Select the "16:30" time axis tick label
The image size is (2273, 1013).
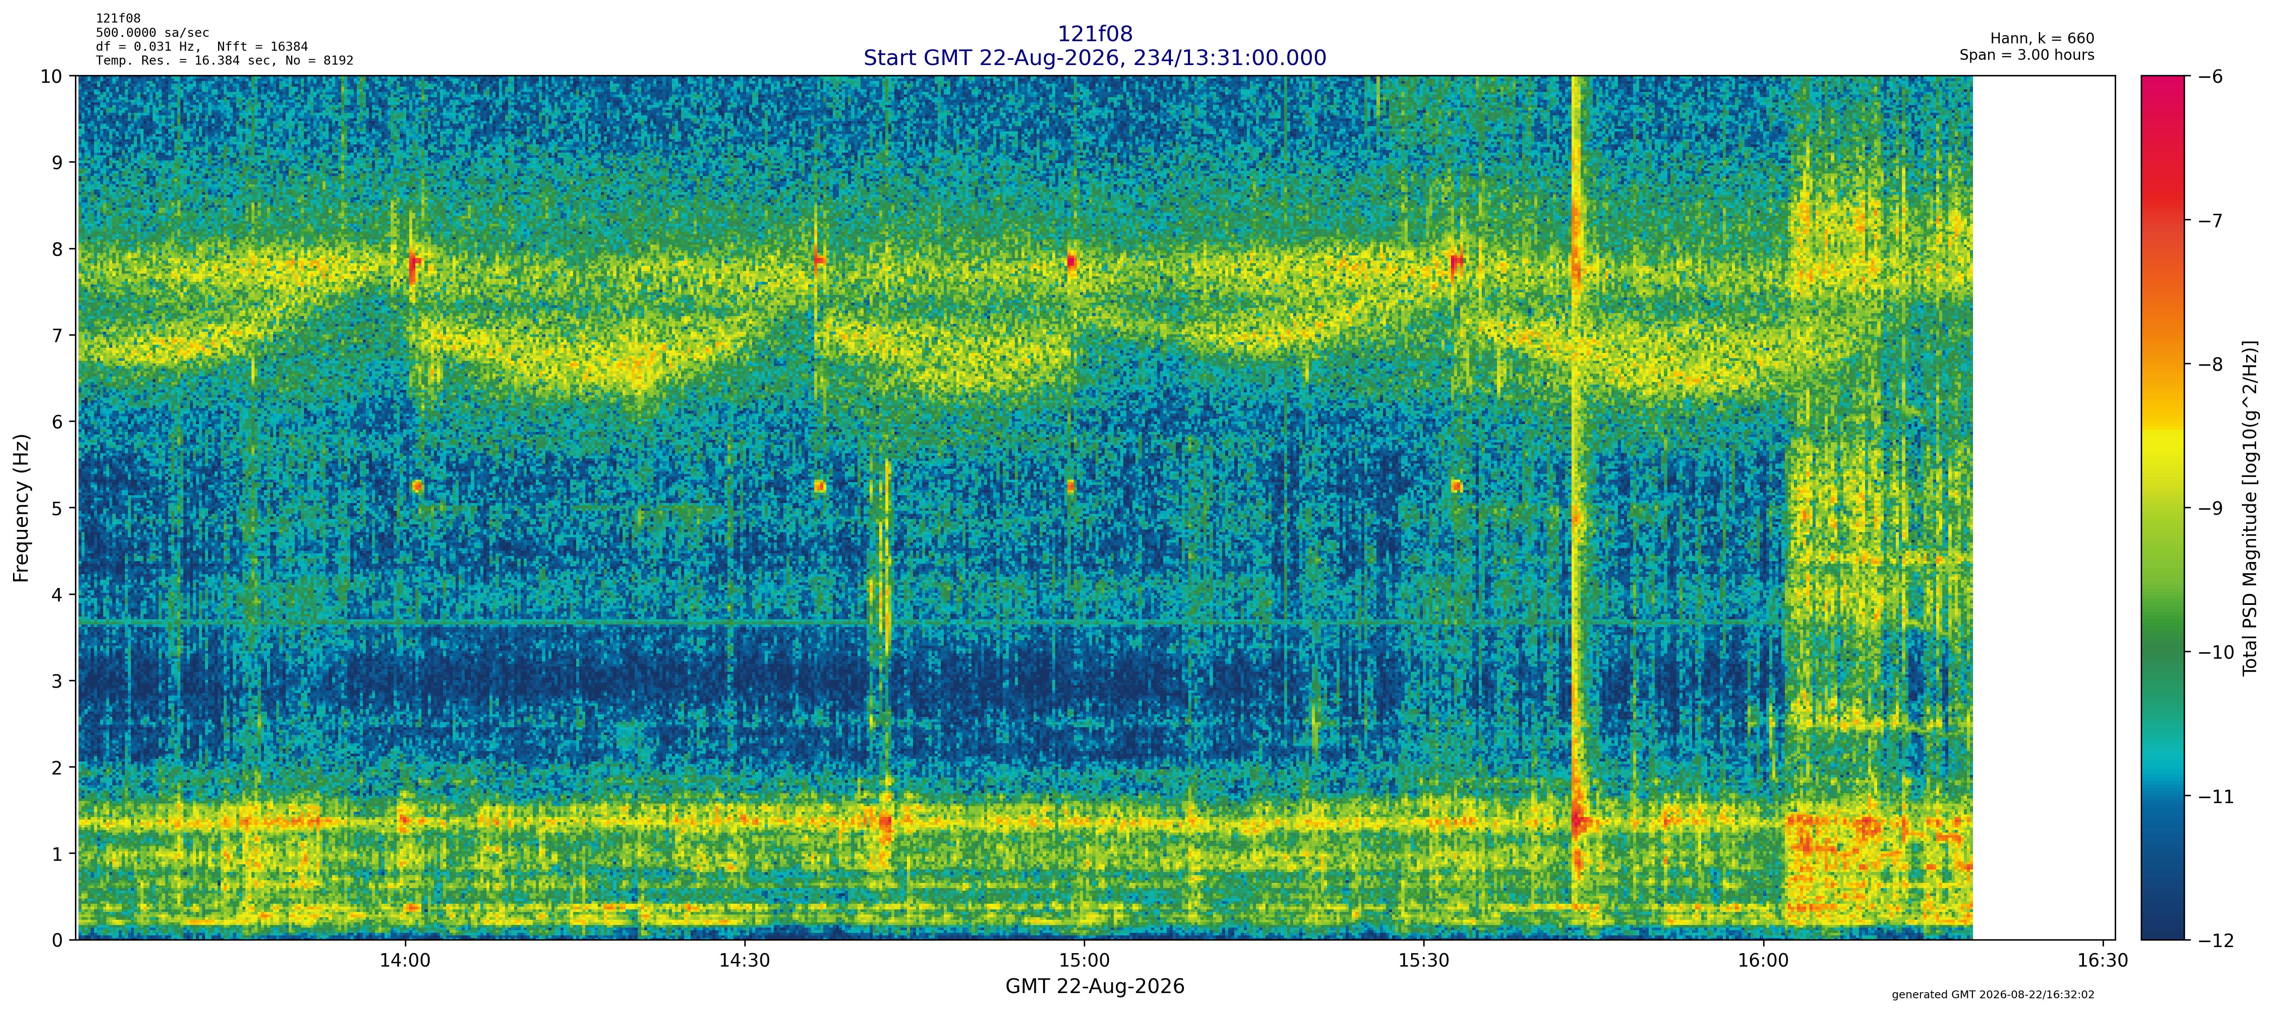coord(2103,960)
